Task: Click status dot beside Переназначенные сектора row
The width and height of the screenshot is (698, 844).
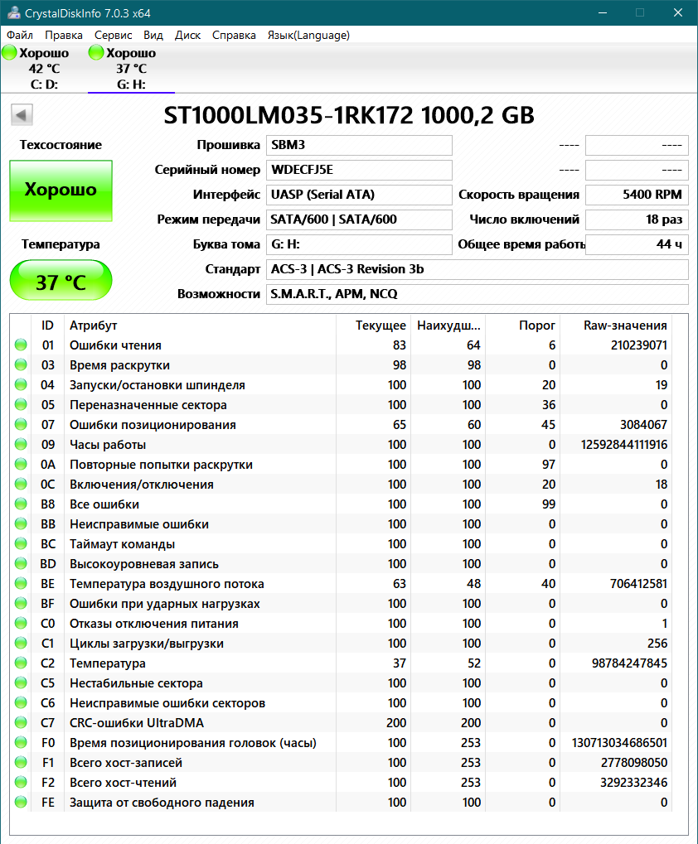Action: pos(21,405)
